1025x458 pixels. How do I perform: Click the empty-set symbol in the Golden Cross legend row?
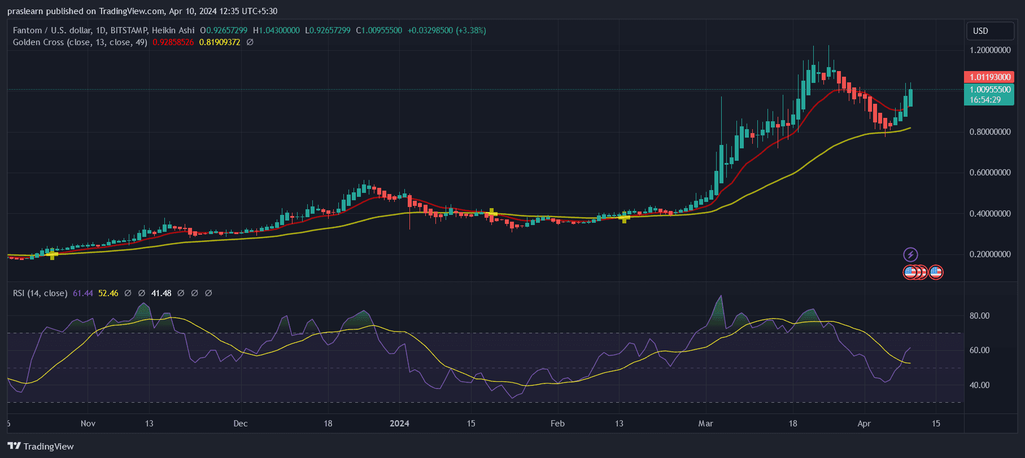(250, 42)
